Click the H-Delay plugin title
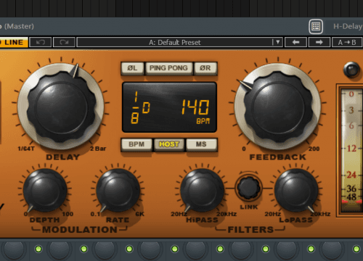Image resolution: width=363 pixels, height=261 pixels. (348, 26)
